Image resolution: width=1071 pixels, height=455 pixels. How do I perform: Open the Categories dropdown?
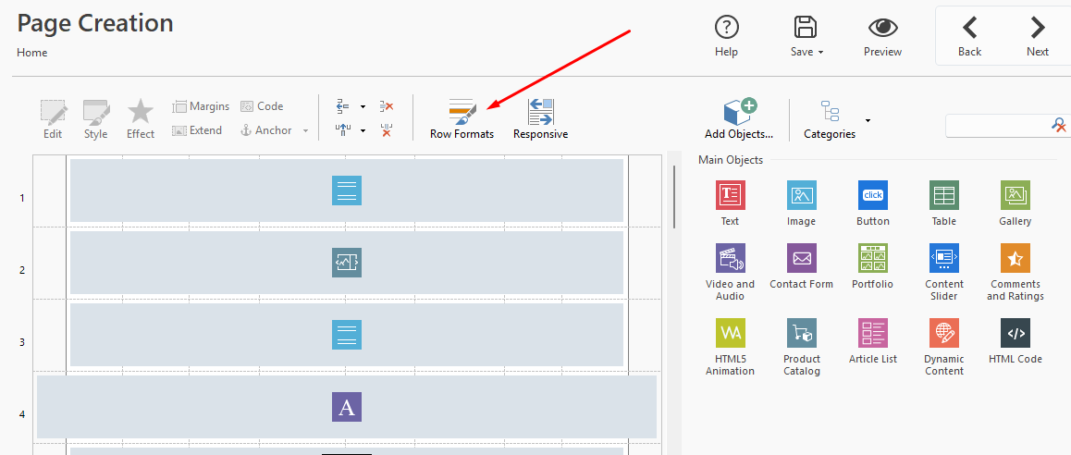(868, 120)
